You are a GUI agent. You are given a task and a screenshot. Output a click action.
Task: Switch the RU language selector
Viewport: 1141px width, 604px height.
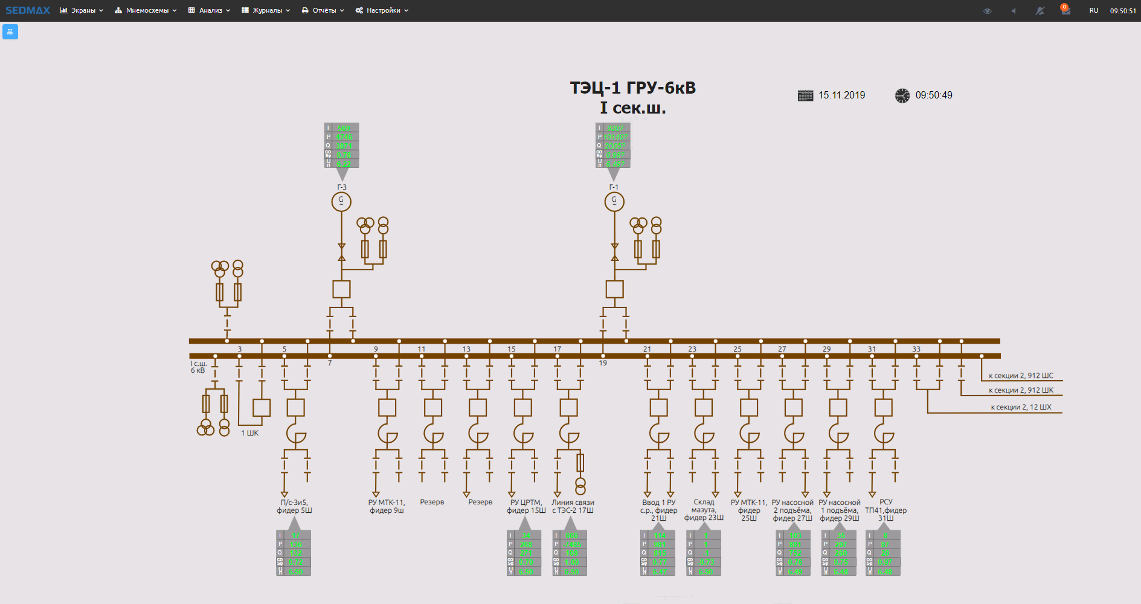pos(1093,11)
